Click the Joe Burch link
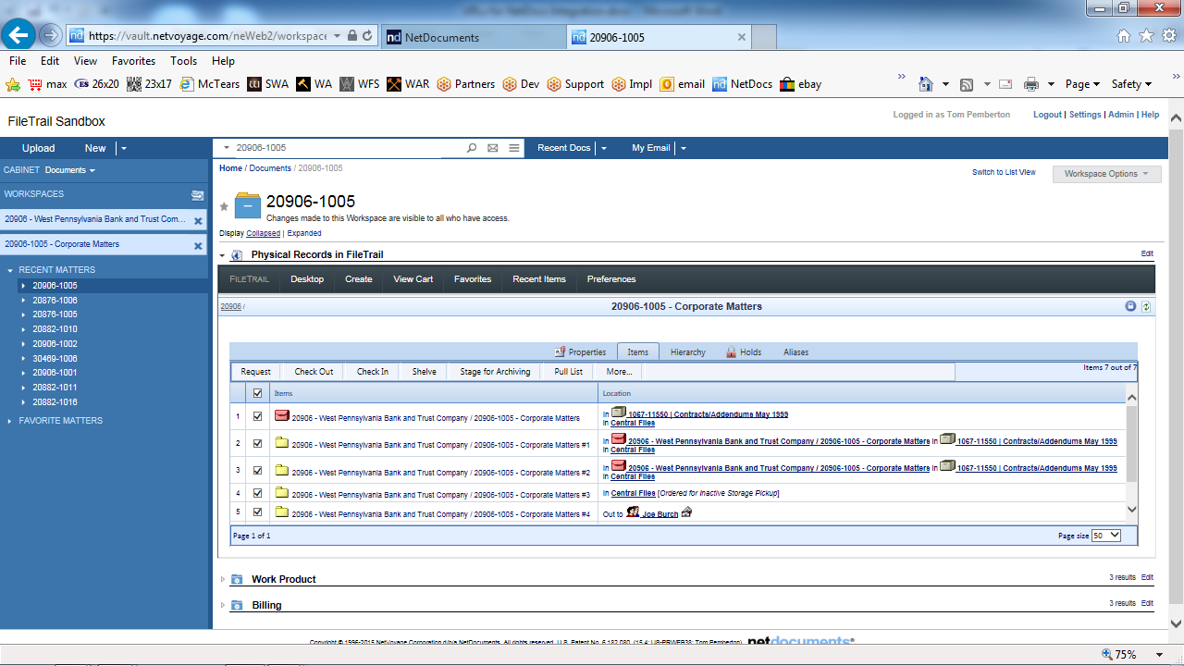The image size is (1184, 666). tap(660, 514)
